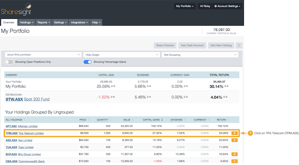Click the sort icon beside Quantity column

click(x=111, y=120)
